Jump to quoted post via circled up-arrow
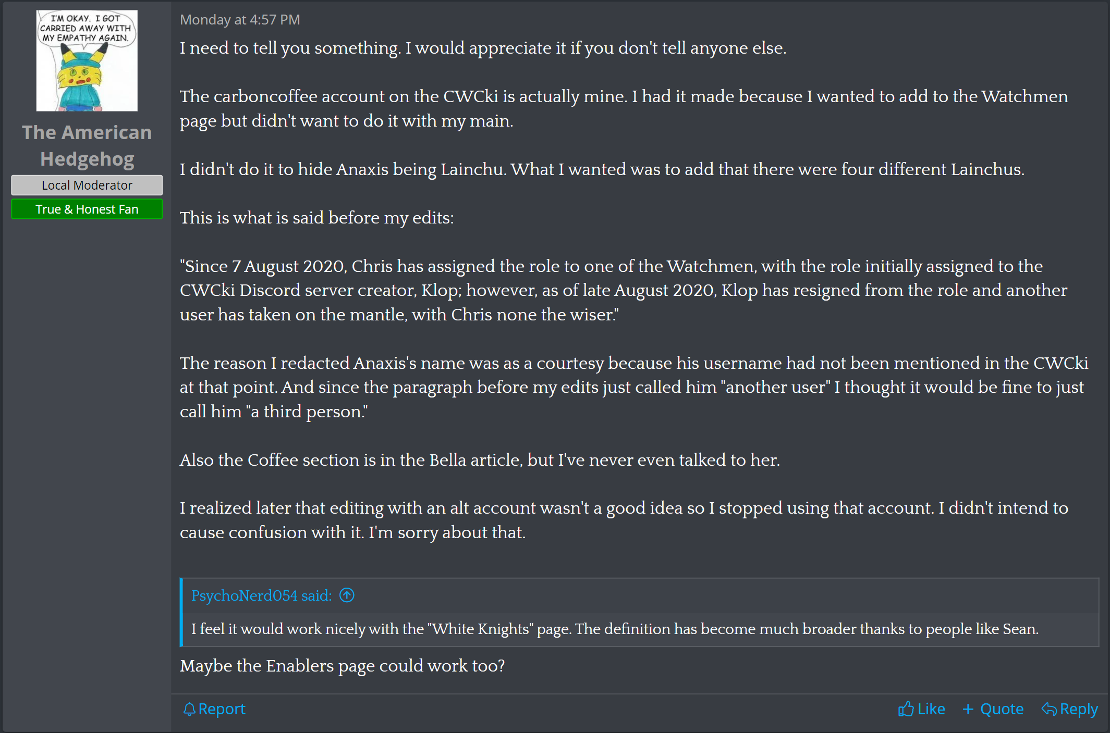The height and width of the screenshot is (733, 1110). point(347,595)
